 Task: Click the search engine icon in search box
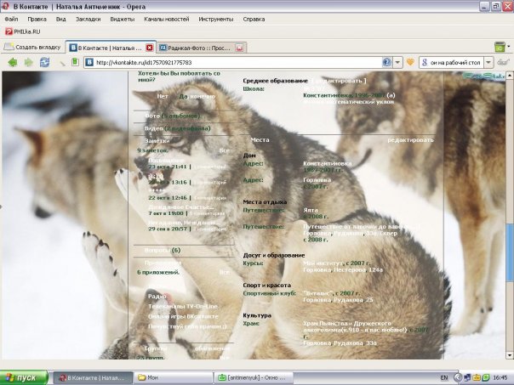tap(425, 62)
